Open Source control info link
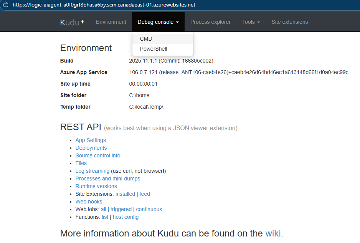The width and height of the screenshot is (360, 243). pos(98,155)
